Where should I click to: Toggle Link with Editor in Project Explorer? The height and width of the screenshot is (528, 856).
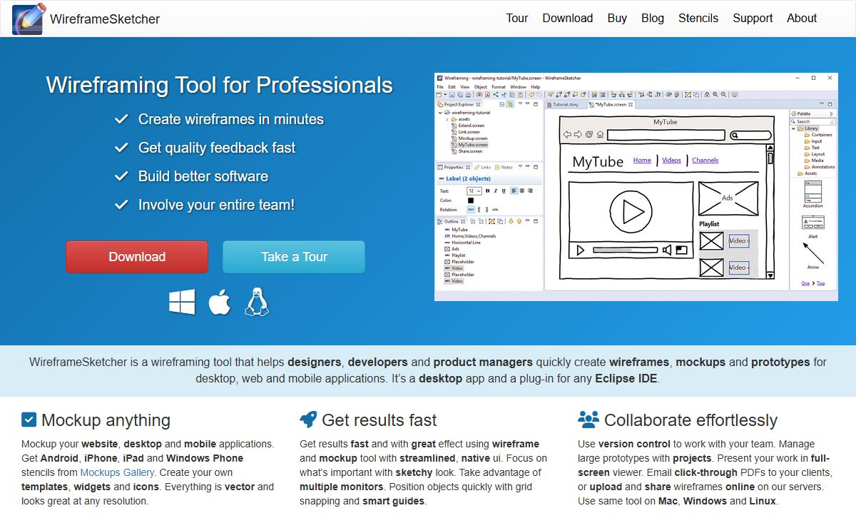(511, 105)
